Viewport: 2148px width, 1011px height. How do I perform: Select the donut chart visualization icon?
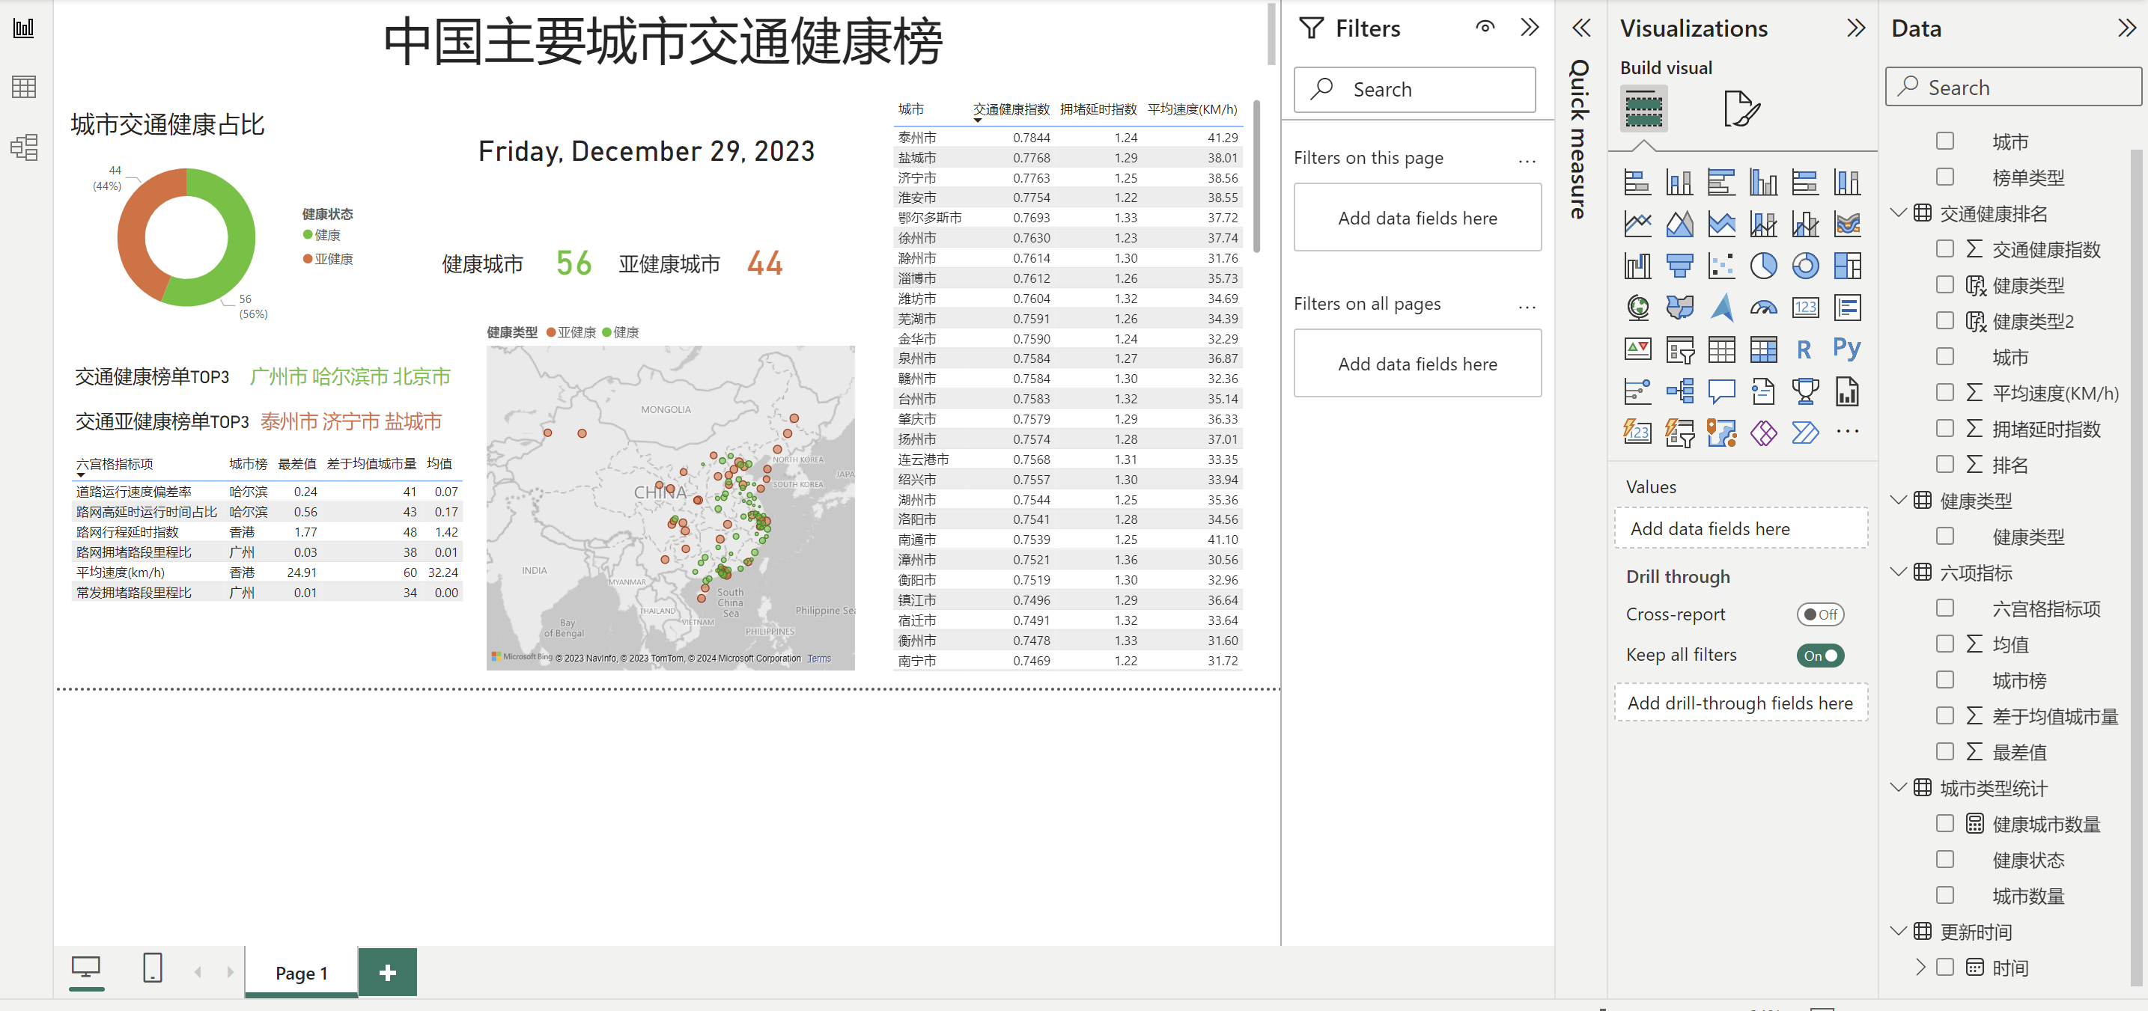[1804, 266]
